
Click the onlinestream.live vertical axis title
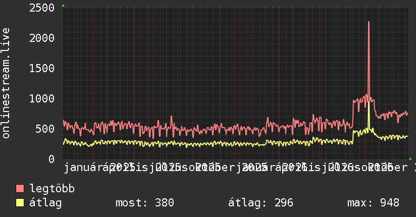[x=6, y=83]
